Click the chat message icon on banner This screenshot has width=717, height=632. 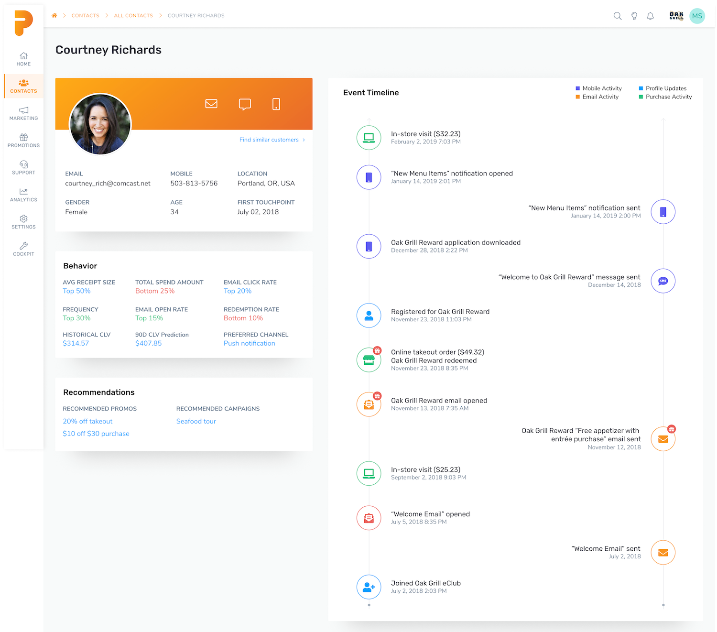point(245,104)
